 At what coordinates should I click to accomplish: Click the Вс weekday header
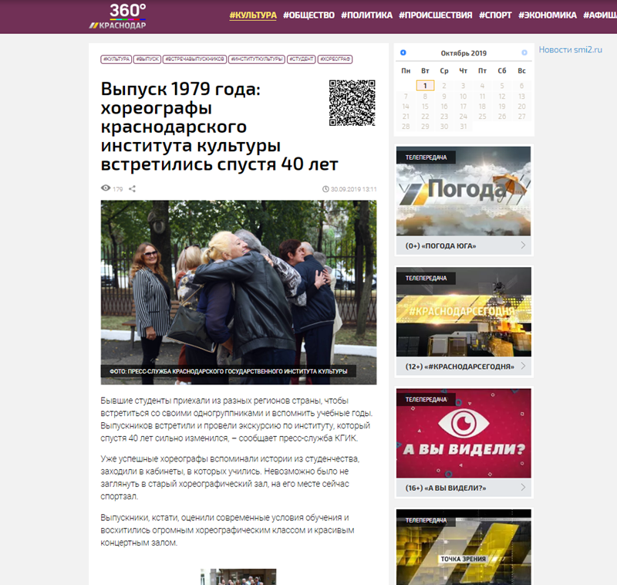[521, 71]
